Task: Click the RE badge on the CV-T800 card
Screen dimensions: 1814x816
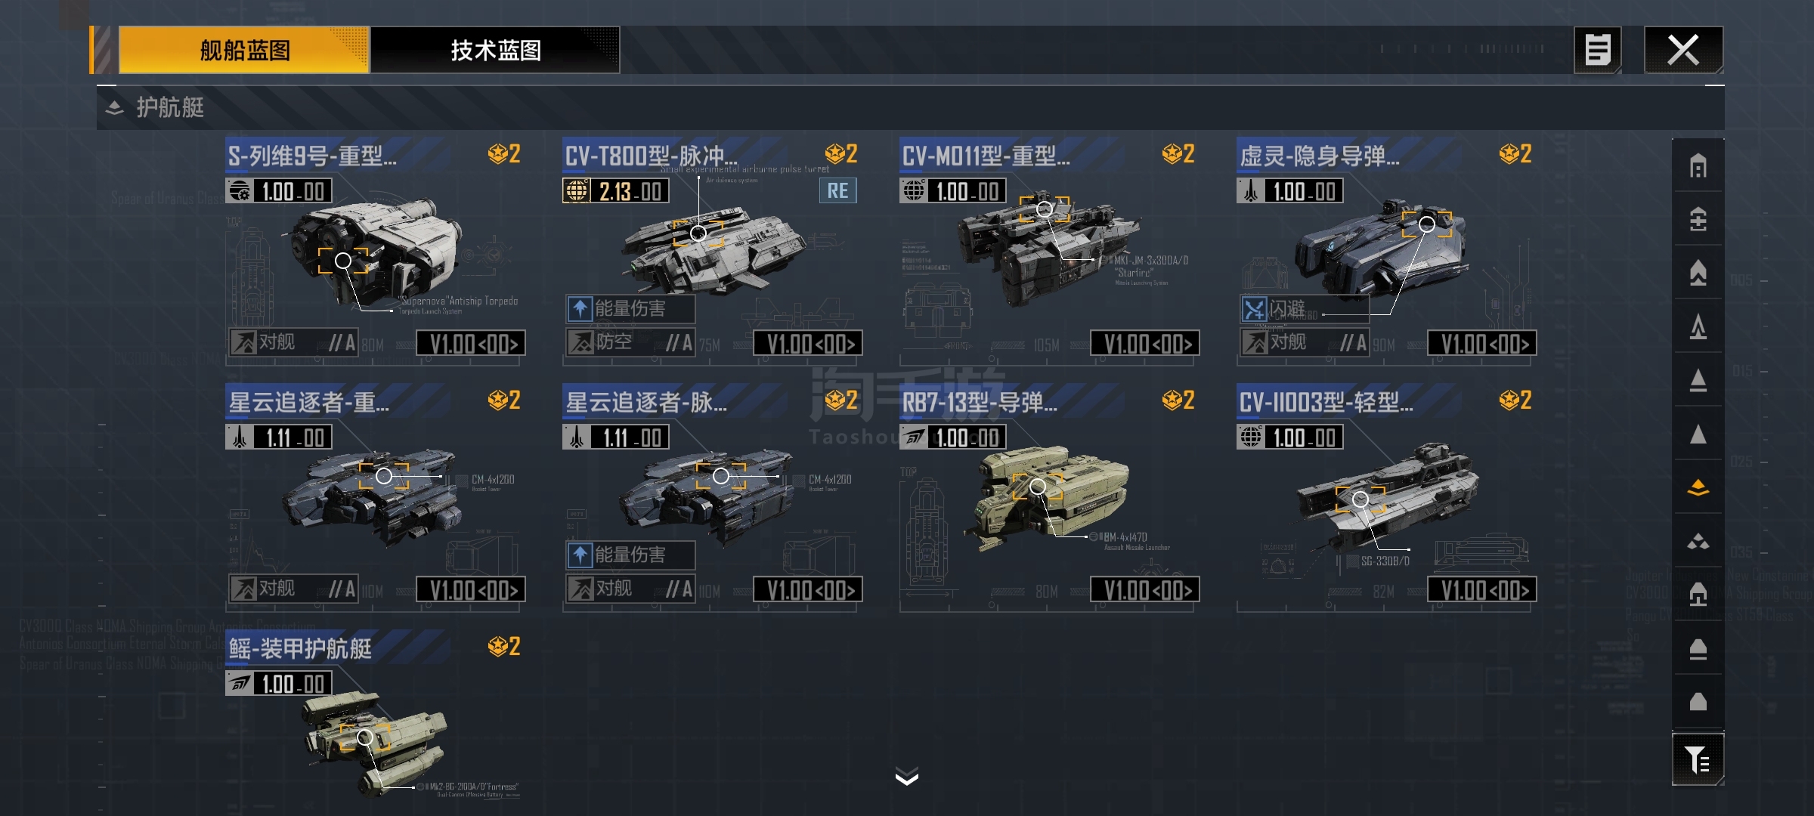Action: (x=837, y=190)
